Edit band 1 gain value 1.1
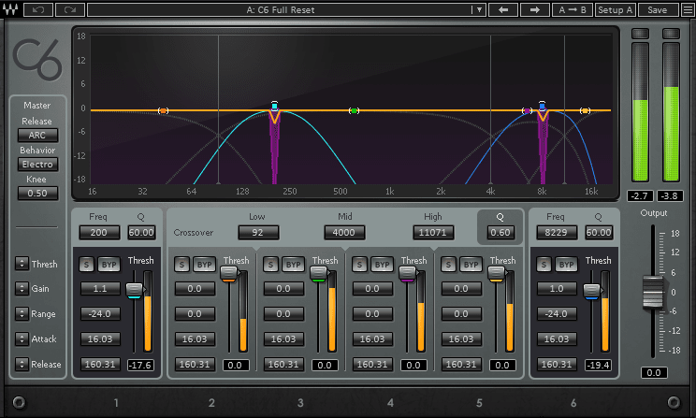The width and height of the screenshot is (696, 418). pyautogui.click(x=100, y=288)
